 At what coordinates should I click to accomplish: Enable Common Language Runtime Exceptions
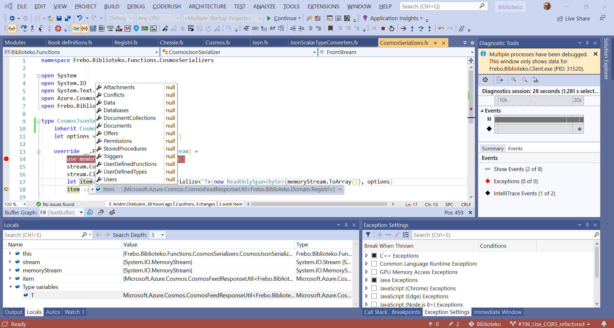click(x=374, y=264)
